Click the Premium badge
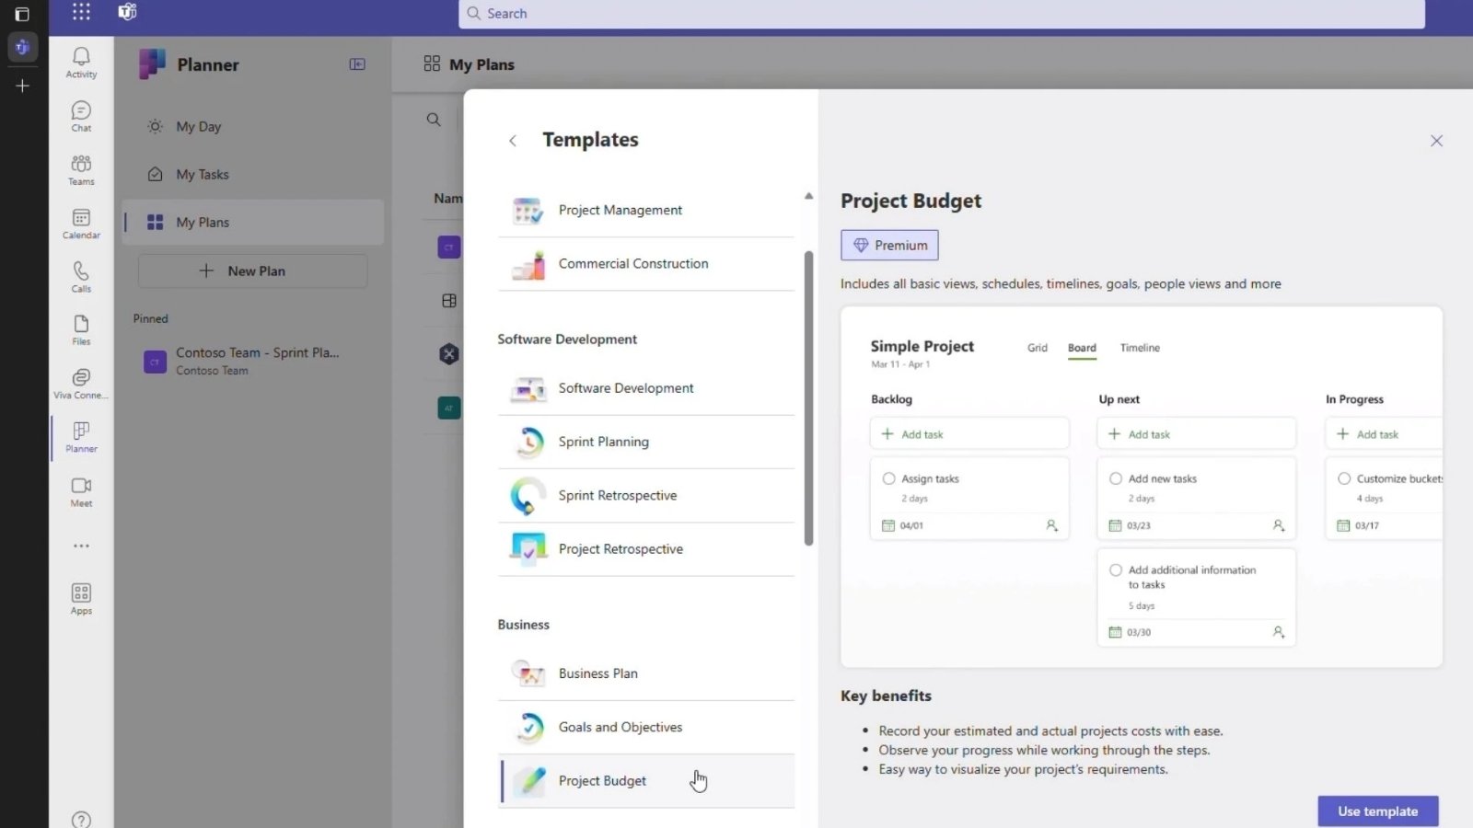 pos(889,245)
